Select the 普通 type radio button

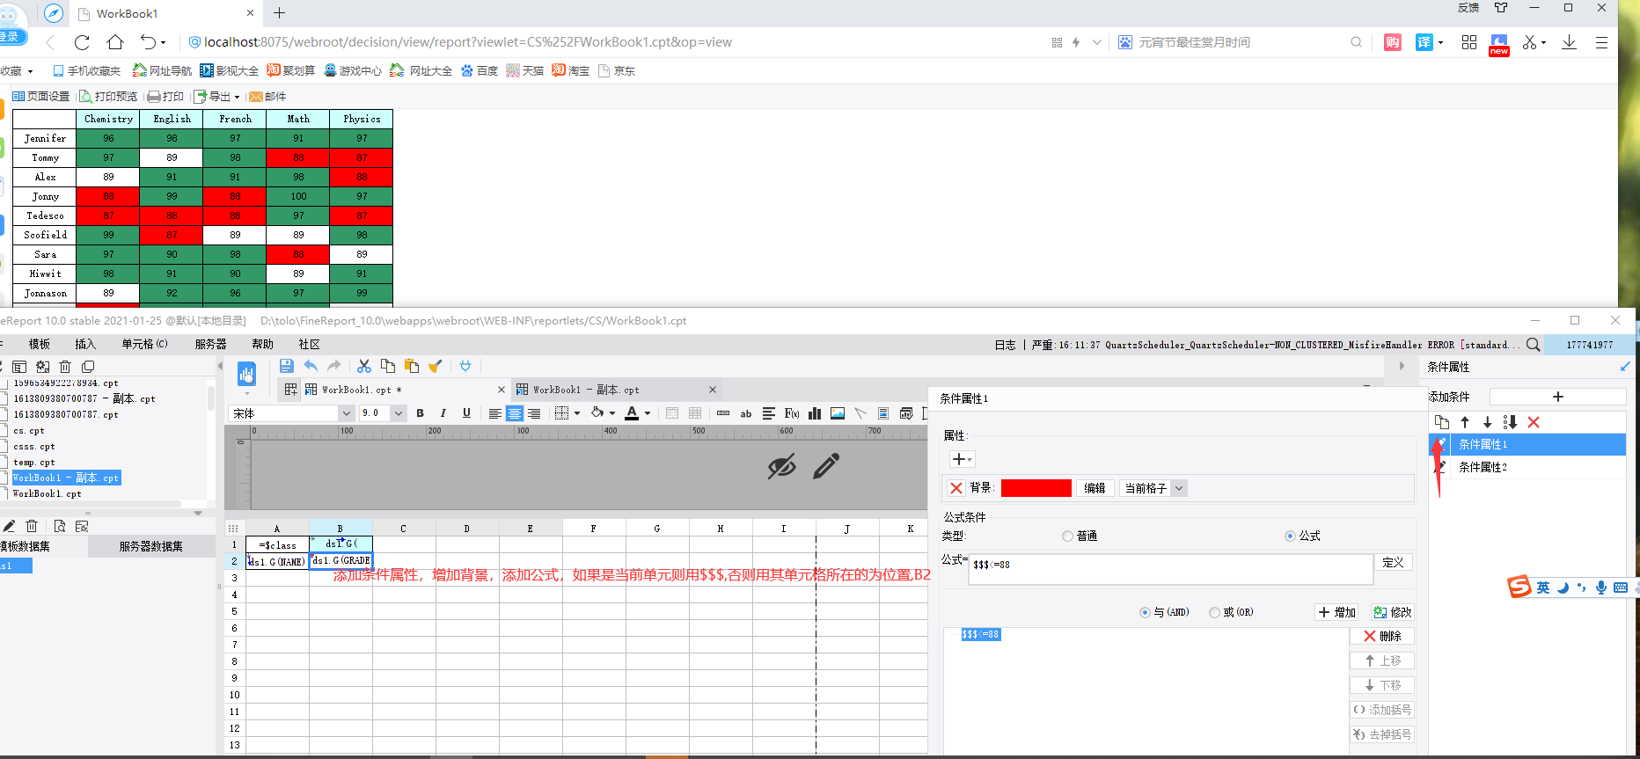pyautogui.click(x=1067, y=536)
